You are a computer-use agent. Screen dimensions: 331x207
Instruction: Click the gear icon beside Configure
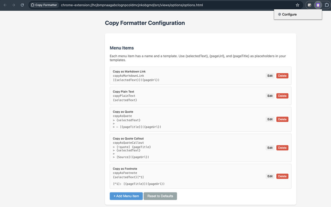pos(279,14)
